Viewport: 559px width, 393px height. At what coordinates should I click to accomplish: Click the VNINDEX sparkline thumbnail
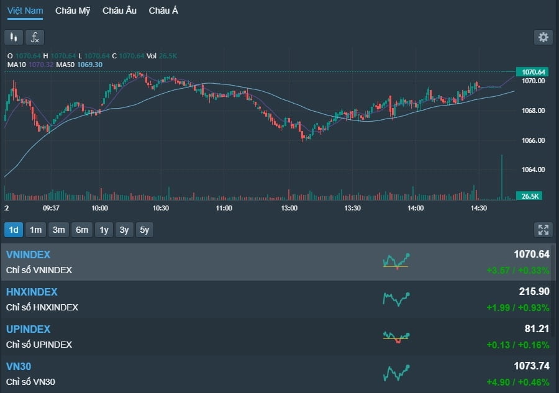396,261
